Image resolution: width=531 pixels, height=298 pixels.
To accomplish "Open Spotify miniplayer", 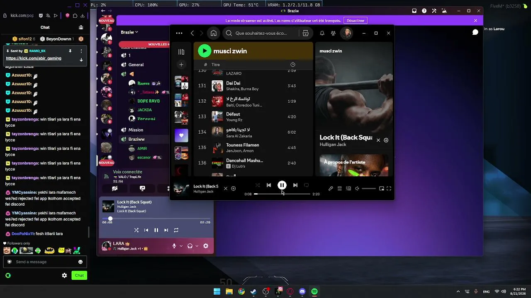I will 382,189.
